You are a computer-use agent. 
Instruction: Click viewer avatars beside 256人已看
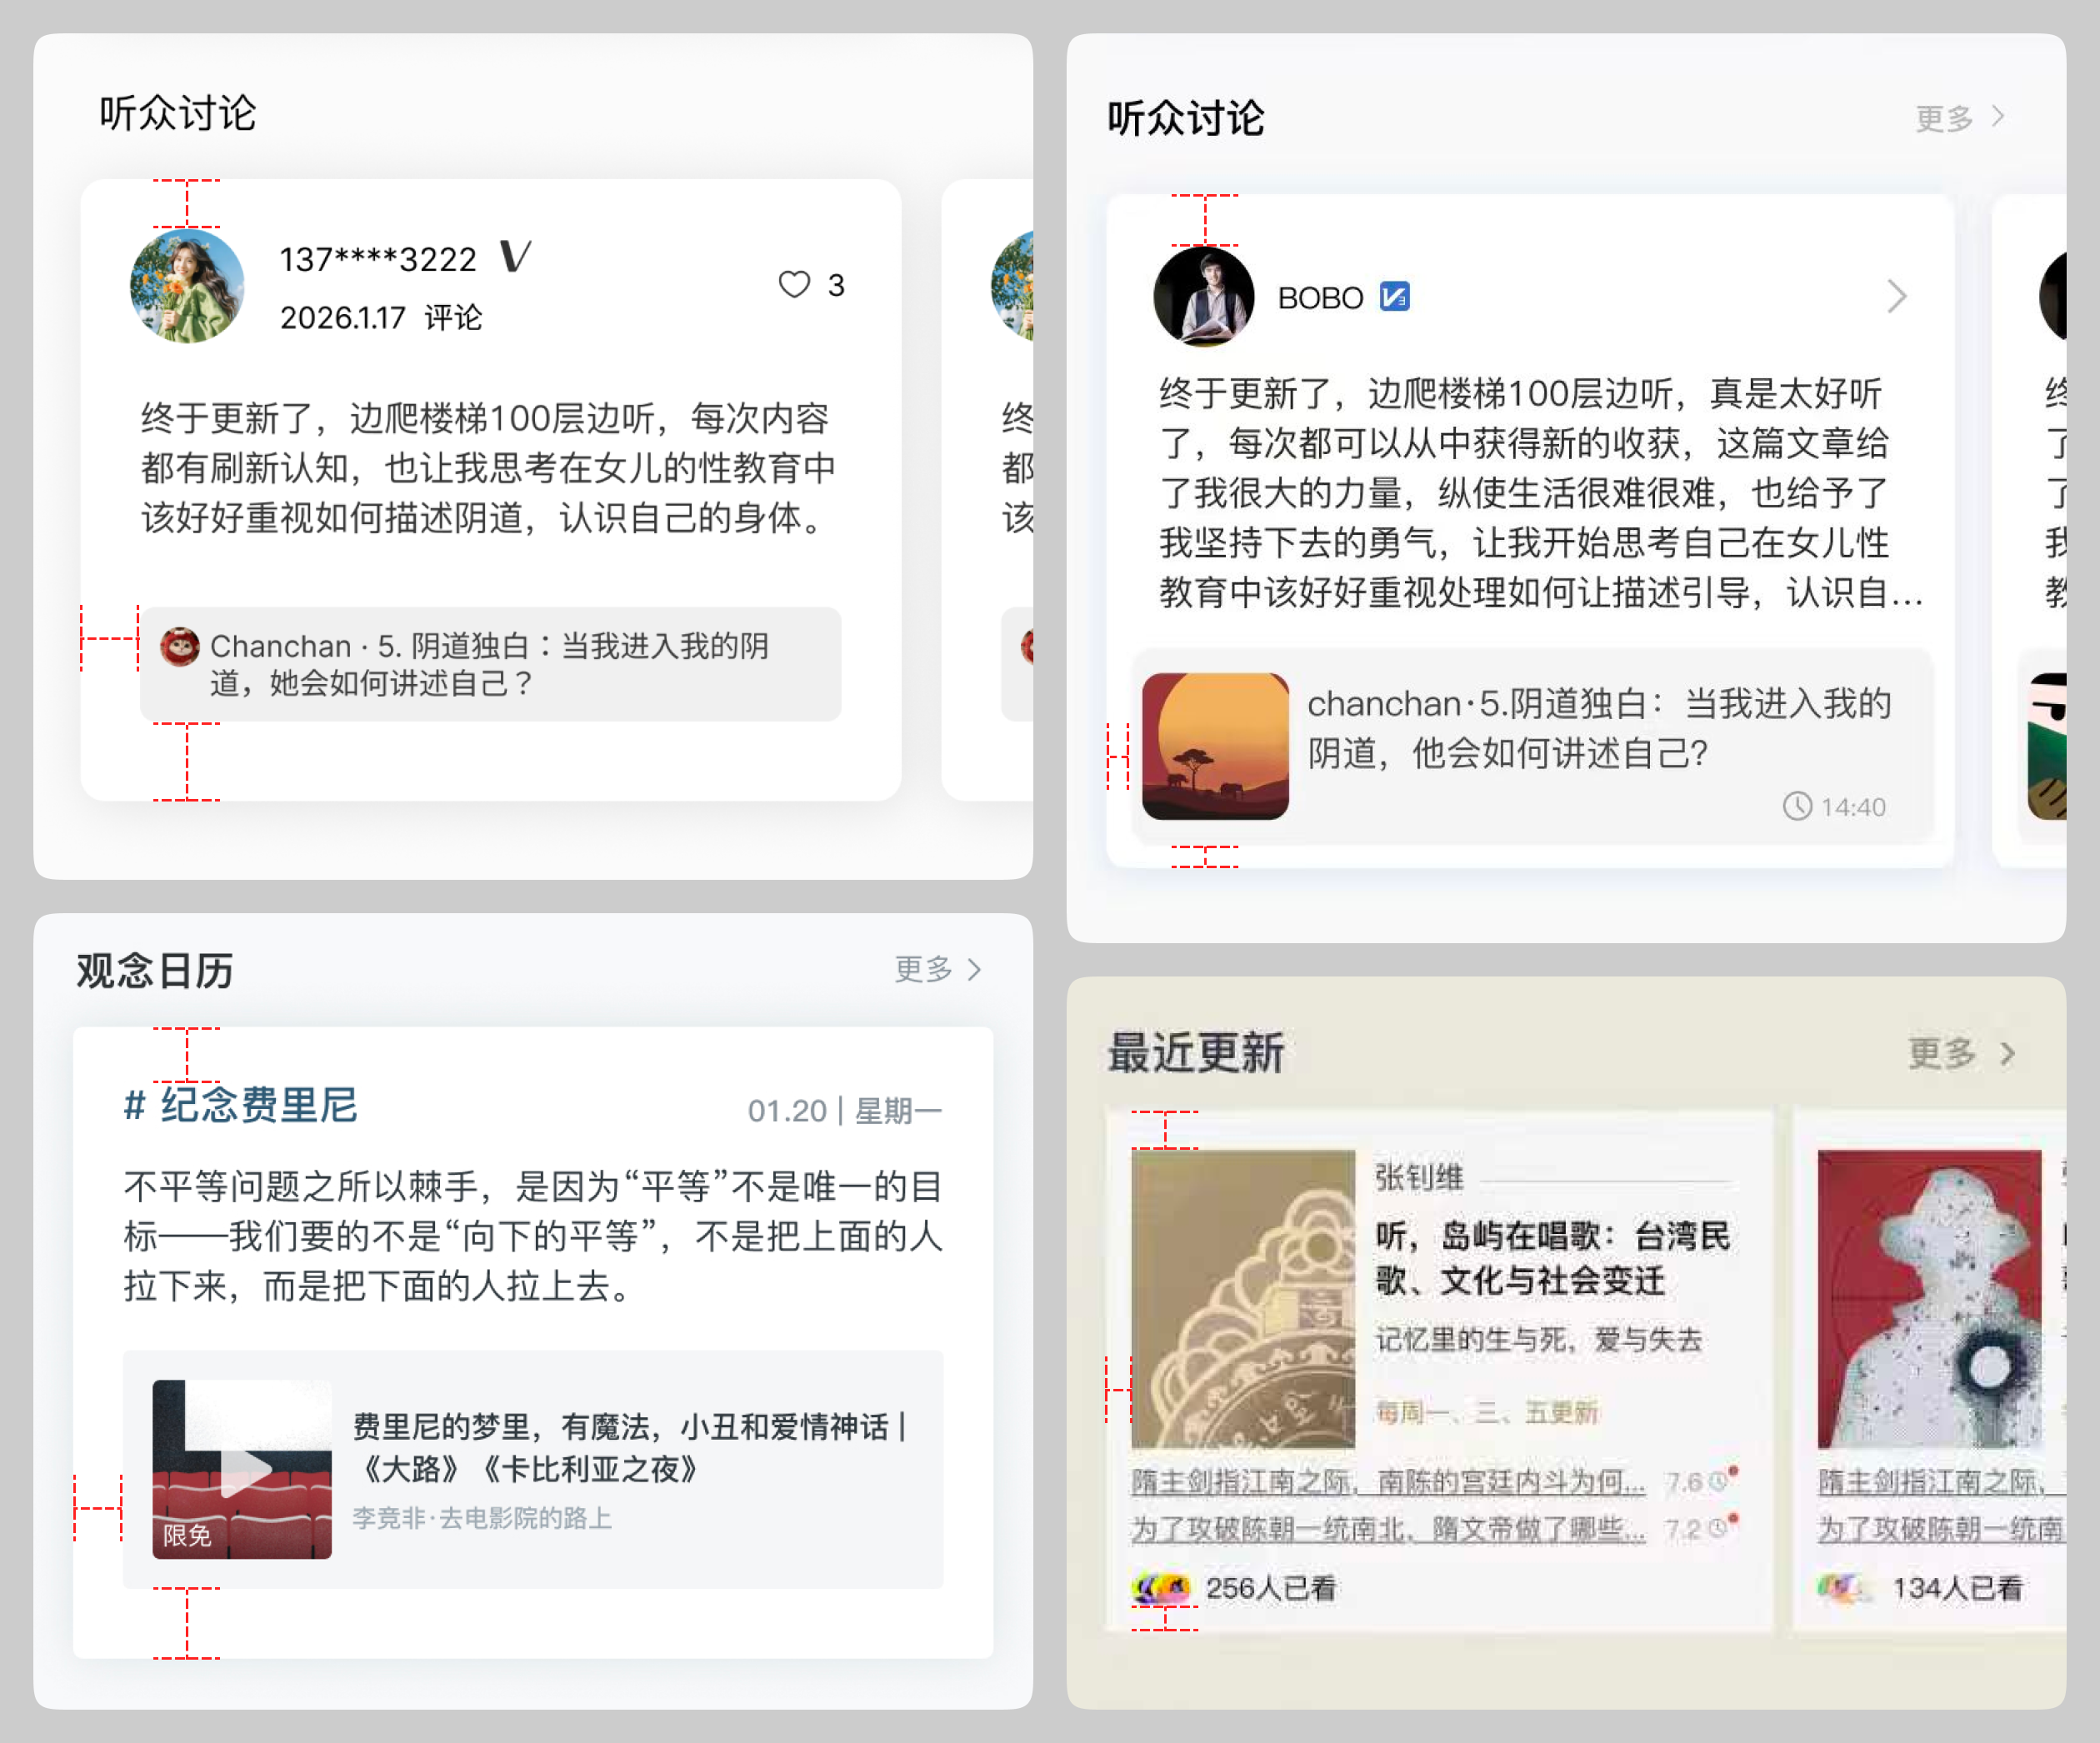coord(1161,1587)
